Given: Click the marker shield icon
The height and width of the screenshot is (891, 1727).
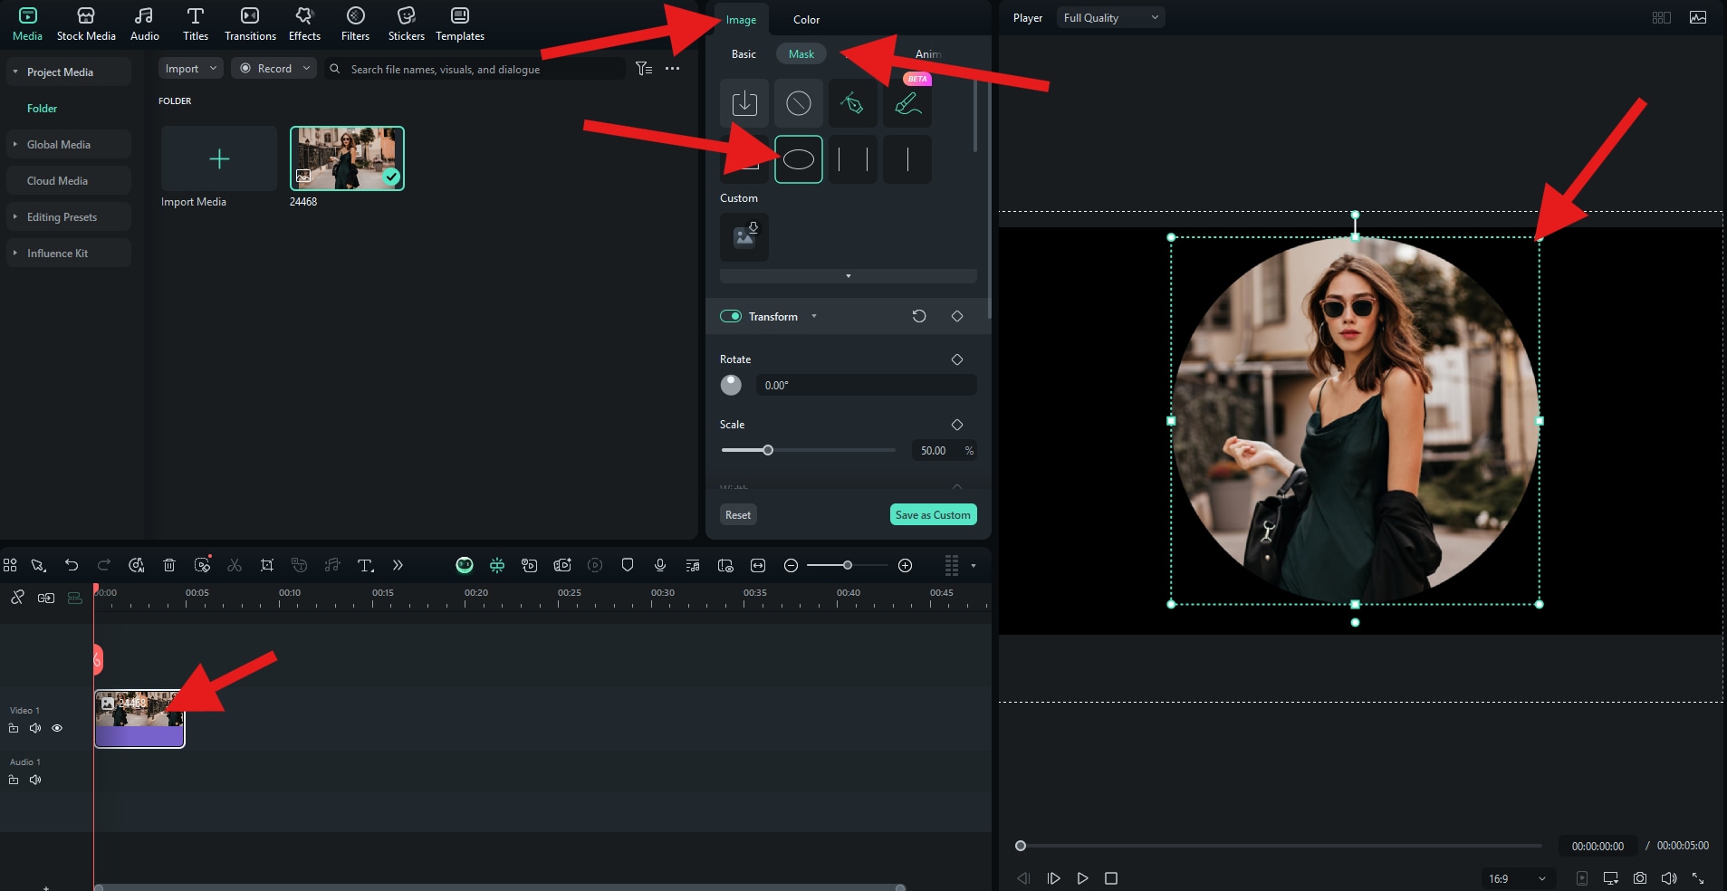Looking at the screenshot, I should coord(628,565).
